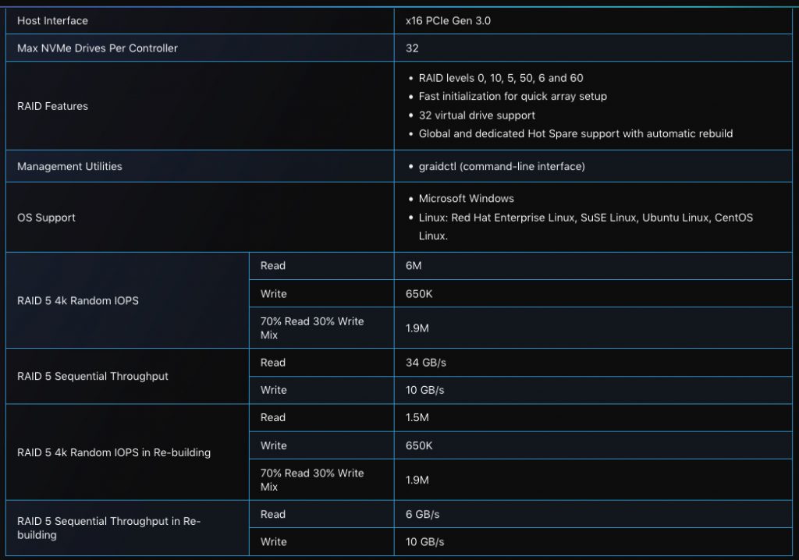Viewport: 799px width, 560px height.
Task: Select the 34 GB/s sequential read value
Action: tap(426, 363)
